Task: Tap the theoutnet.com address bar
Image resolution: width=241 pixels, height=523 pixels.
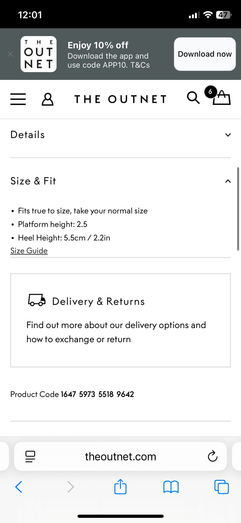Action: click(x=120, y=456)
